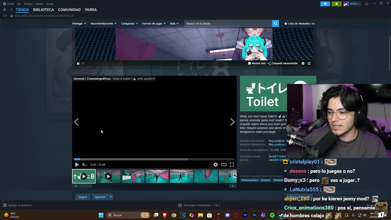Select the second video thumbnail
The image size is (391, 220).
(108, 176)
